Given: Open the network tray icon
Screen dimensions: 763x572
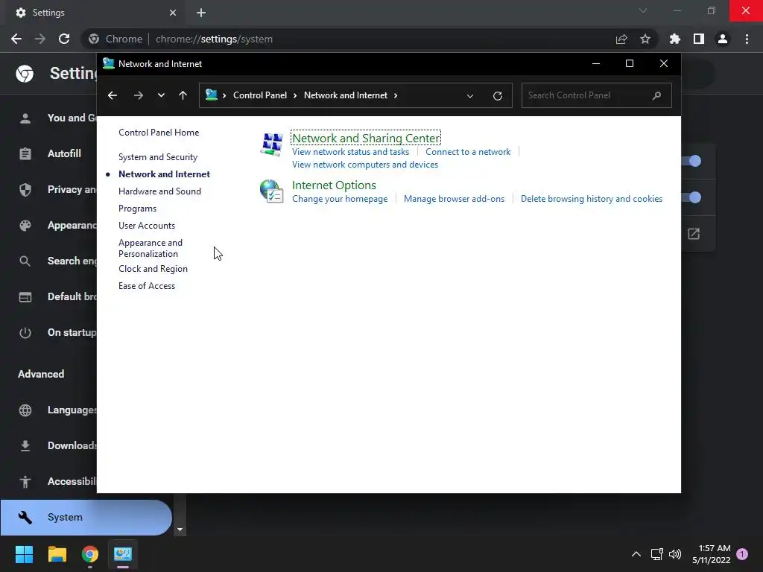Looking at the screenshot, I should (x=657, y=554).
